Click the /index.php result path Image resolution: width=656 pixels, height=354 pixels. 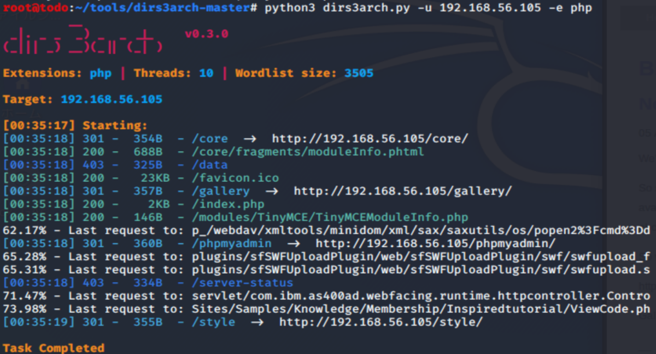[x=228, y=204]
